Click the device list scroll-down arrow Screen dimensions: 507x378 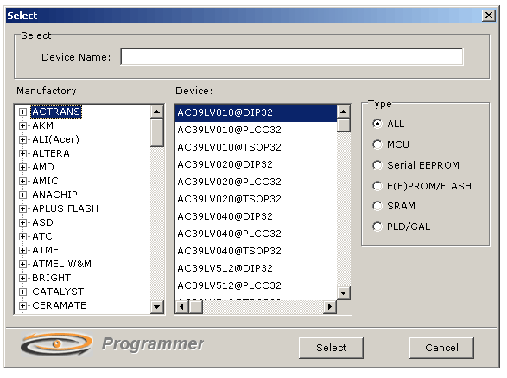pyautogui.click(x=344, y=293)
